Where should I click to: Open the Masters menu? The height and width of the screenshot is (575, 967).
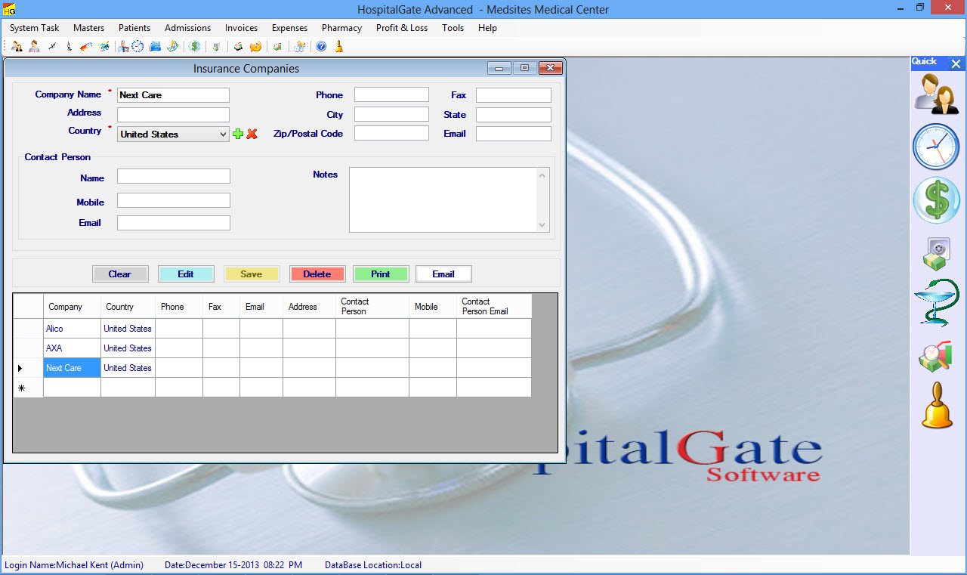click(88, 28)
